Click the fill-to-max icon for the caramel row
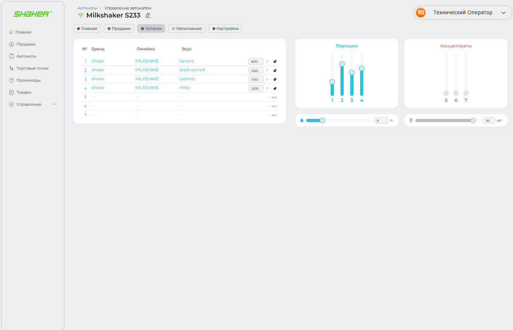 tap(275, 79)
